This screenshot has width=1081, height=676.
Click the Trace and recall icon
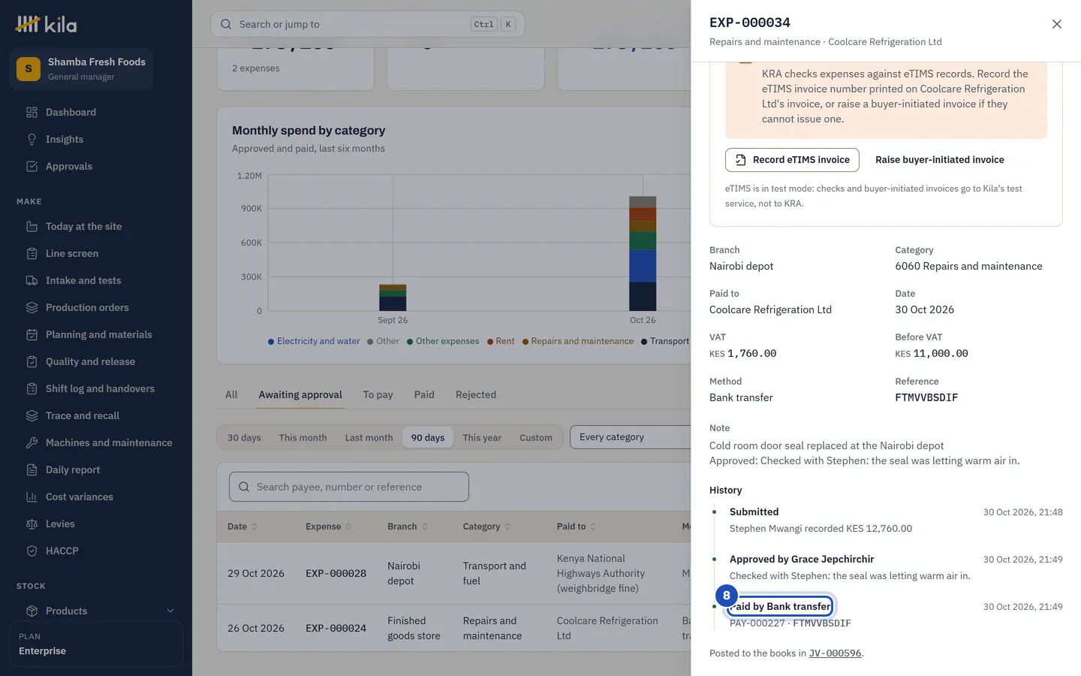coord(32,416)
